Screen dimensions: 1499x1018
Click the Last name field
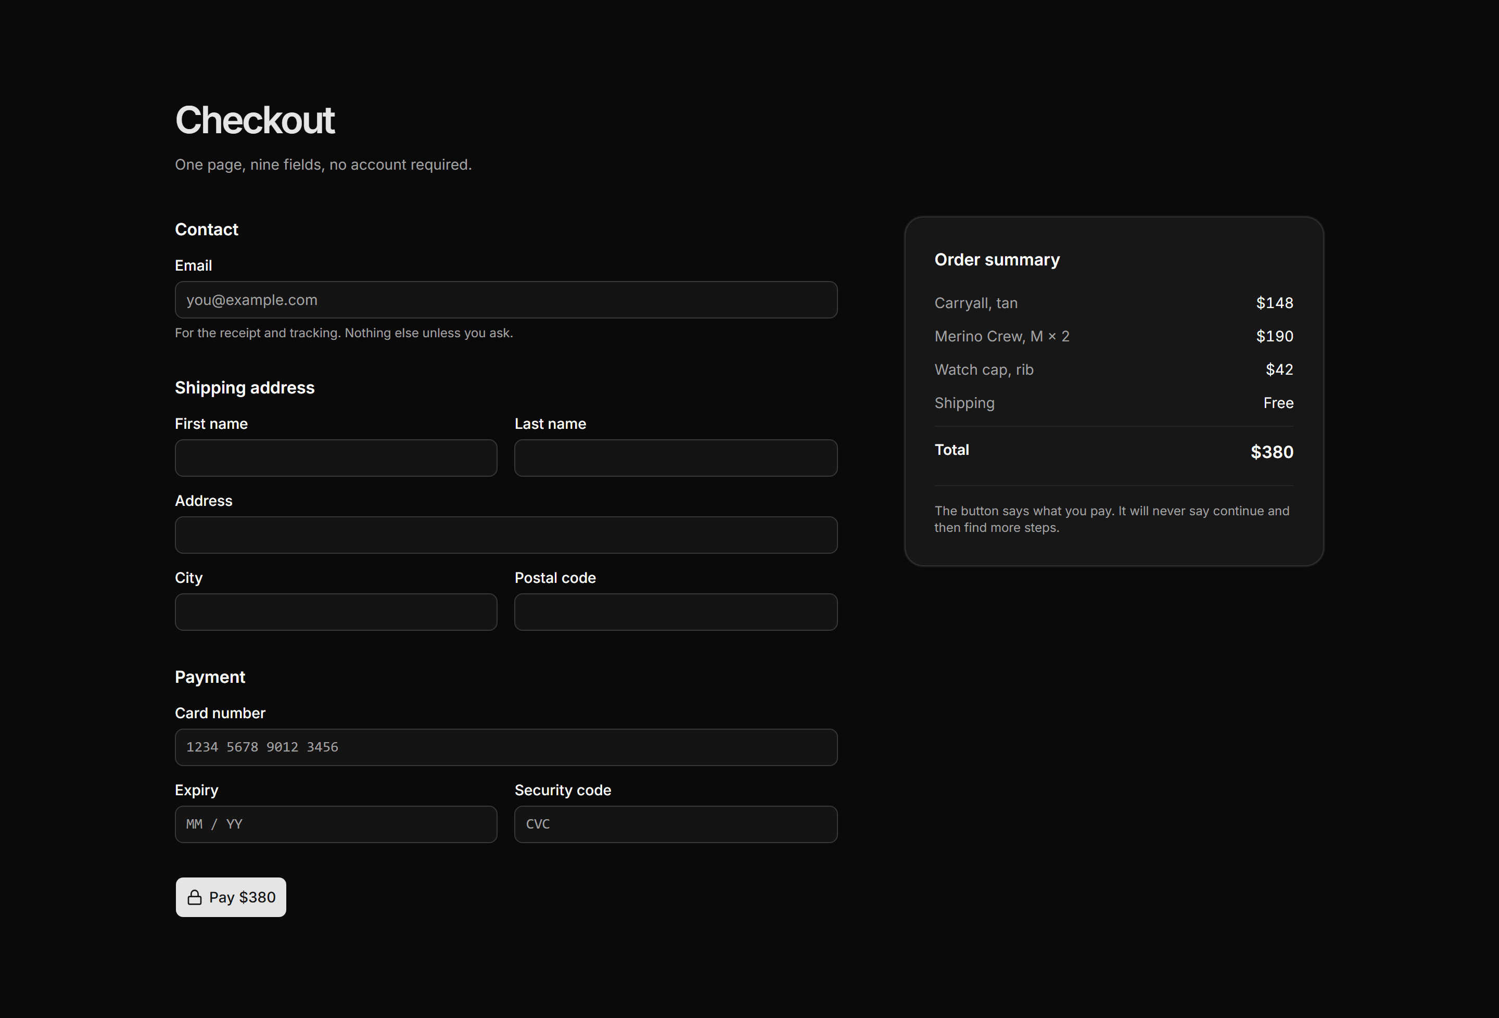pyautogui.click(x=676, y=458)
